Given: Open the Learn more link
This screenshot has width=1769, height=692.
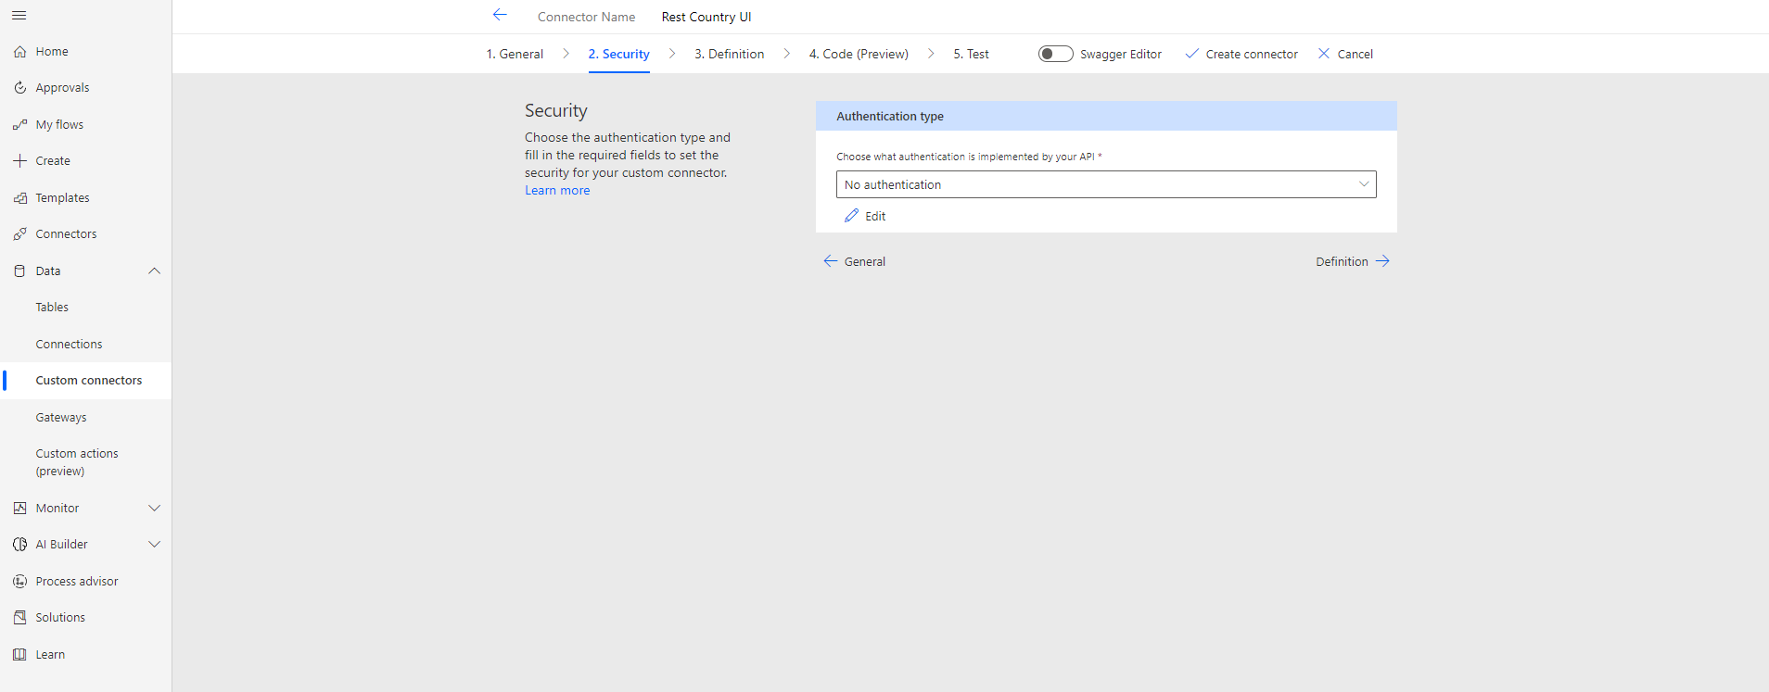Looking at the screenshot, I should pos(557,191).
